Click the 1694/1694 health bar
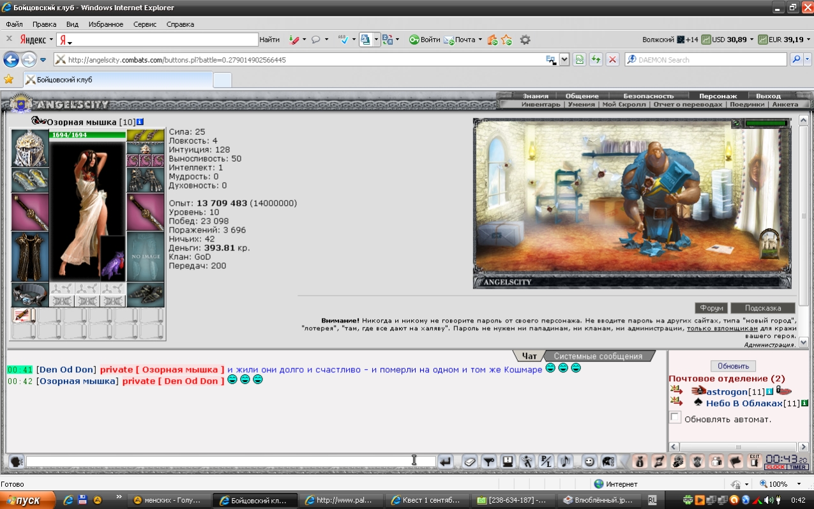Viewport: 814px width, 509px height. [87, 135]
